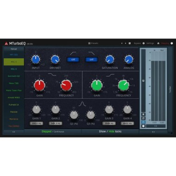Viewport: 176px width, 176px height.
Task: Click small icon on meter time-graph strip
Action: [x=144, y=81]
